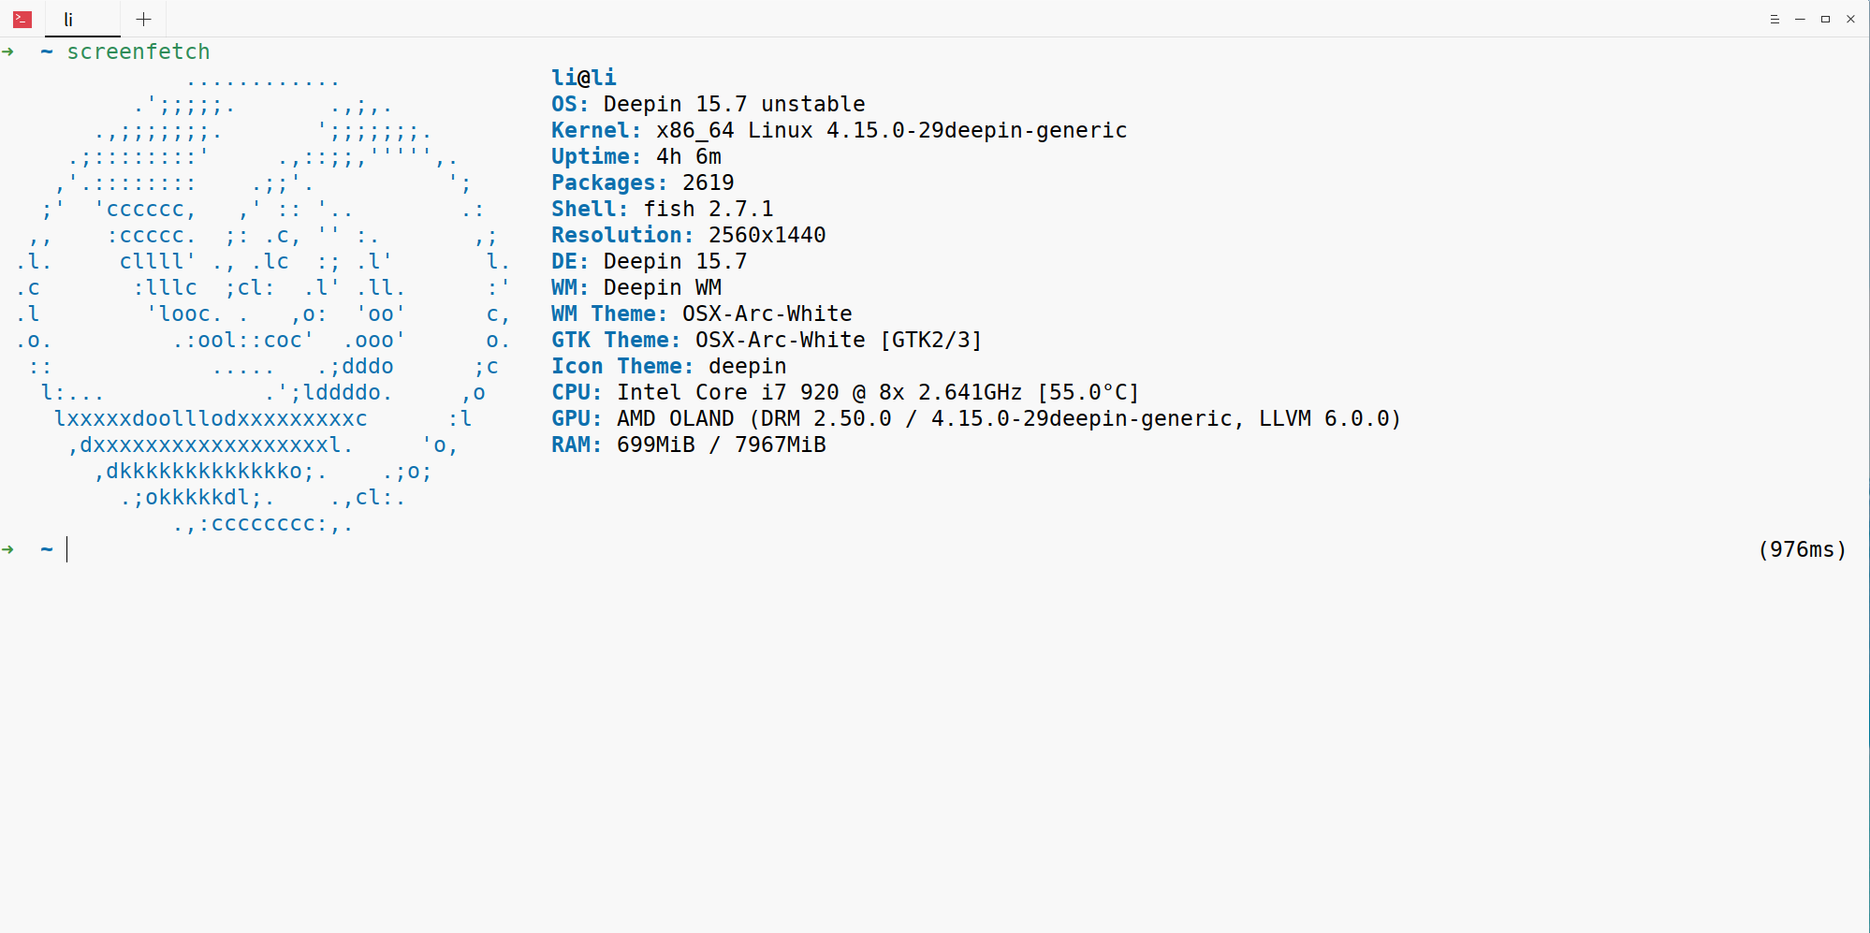The height and width of the screenshot is (933, 1870).
Task: Click the GPU AMD OLAND line
Action: [976, 418]
